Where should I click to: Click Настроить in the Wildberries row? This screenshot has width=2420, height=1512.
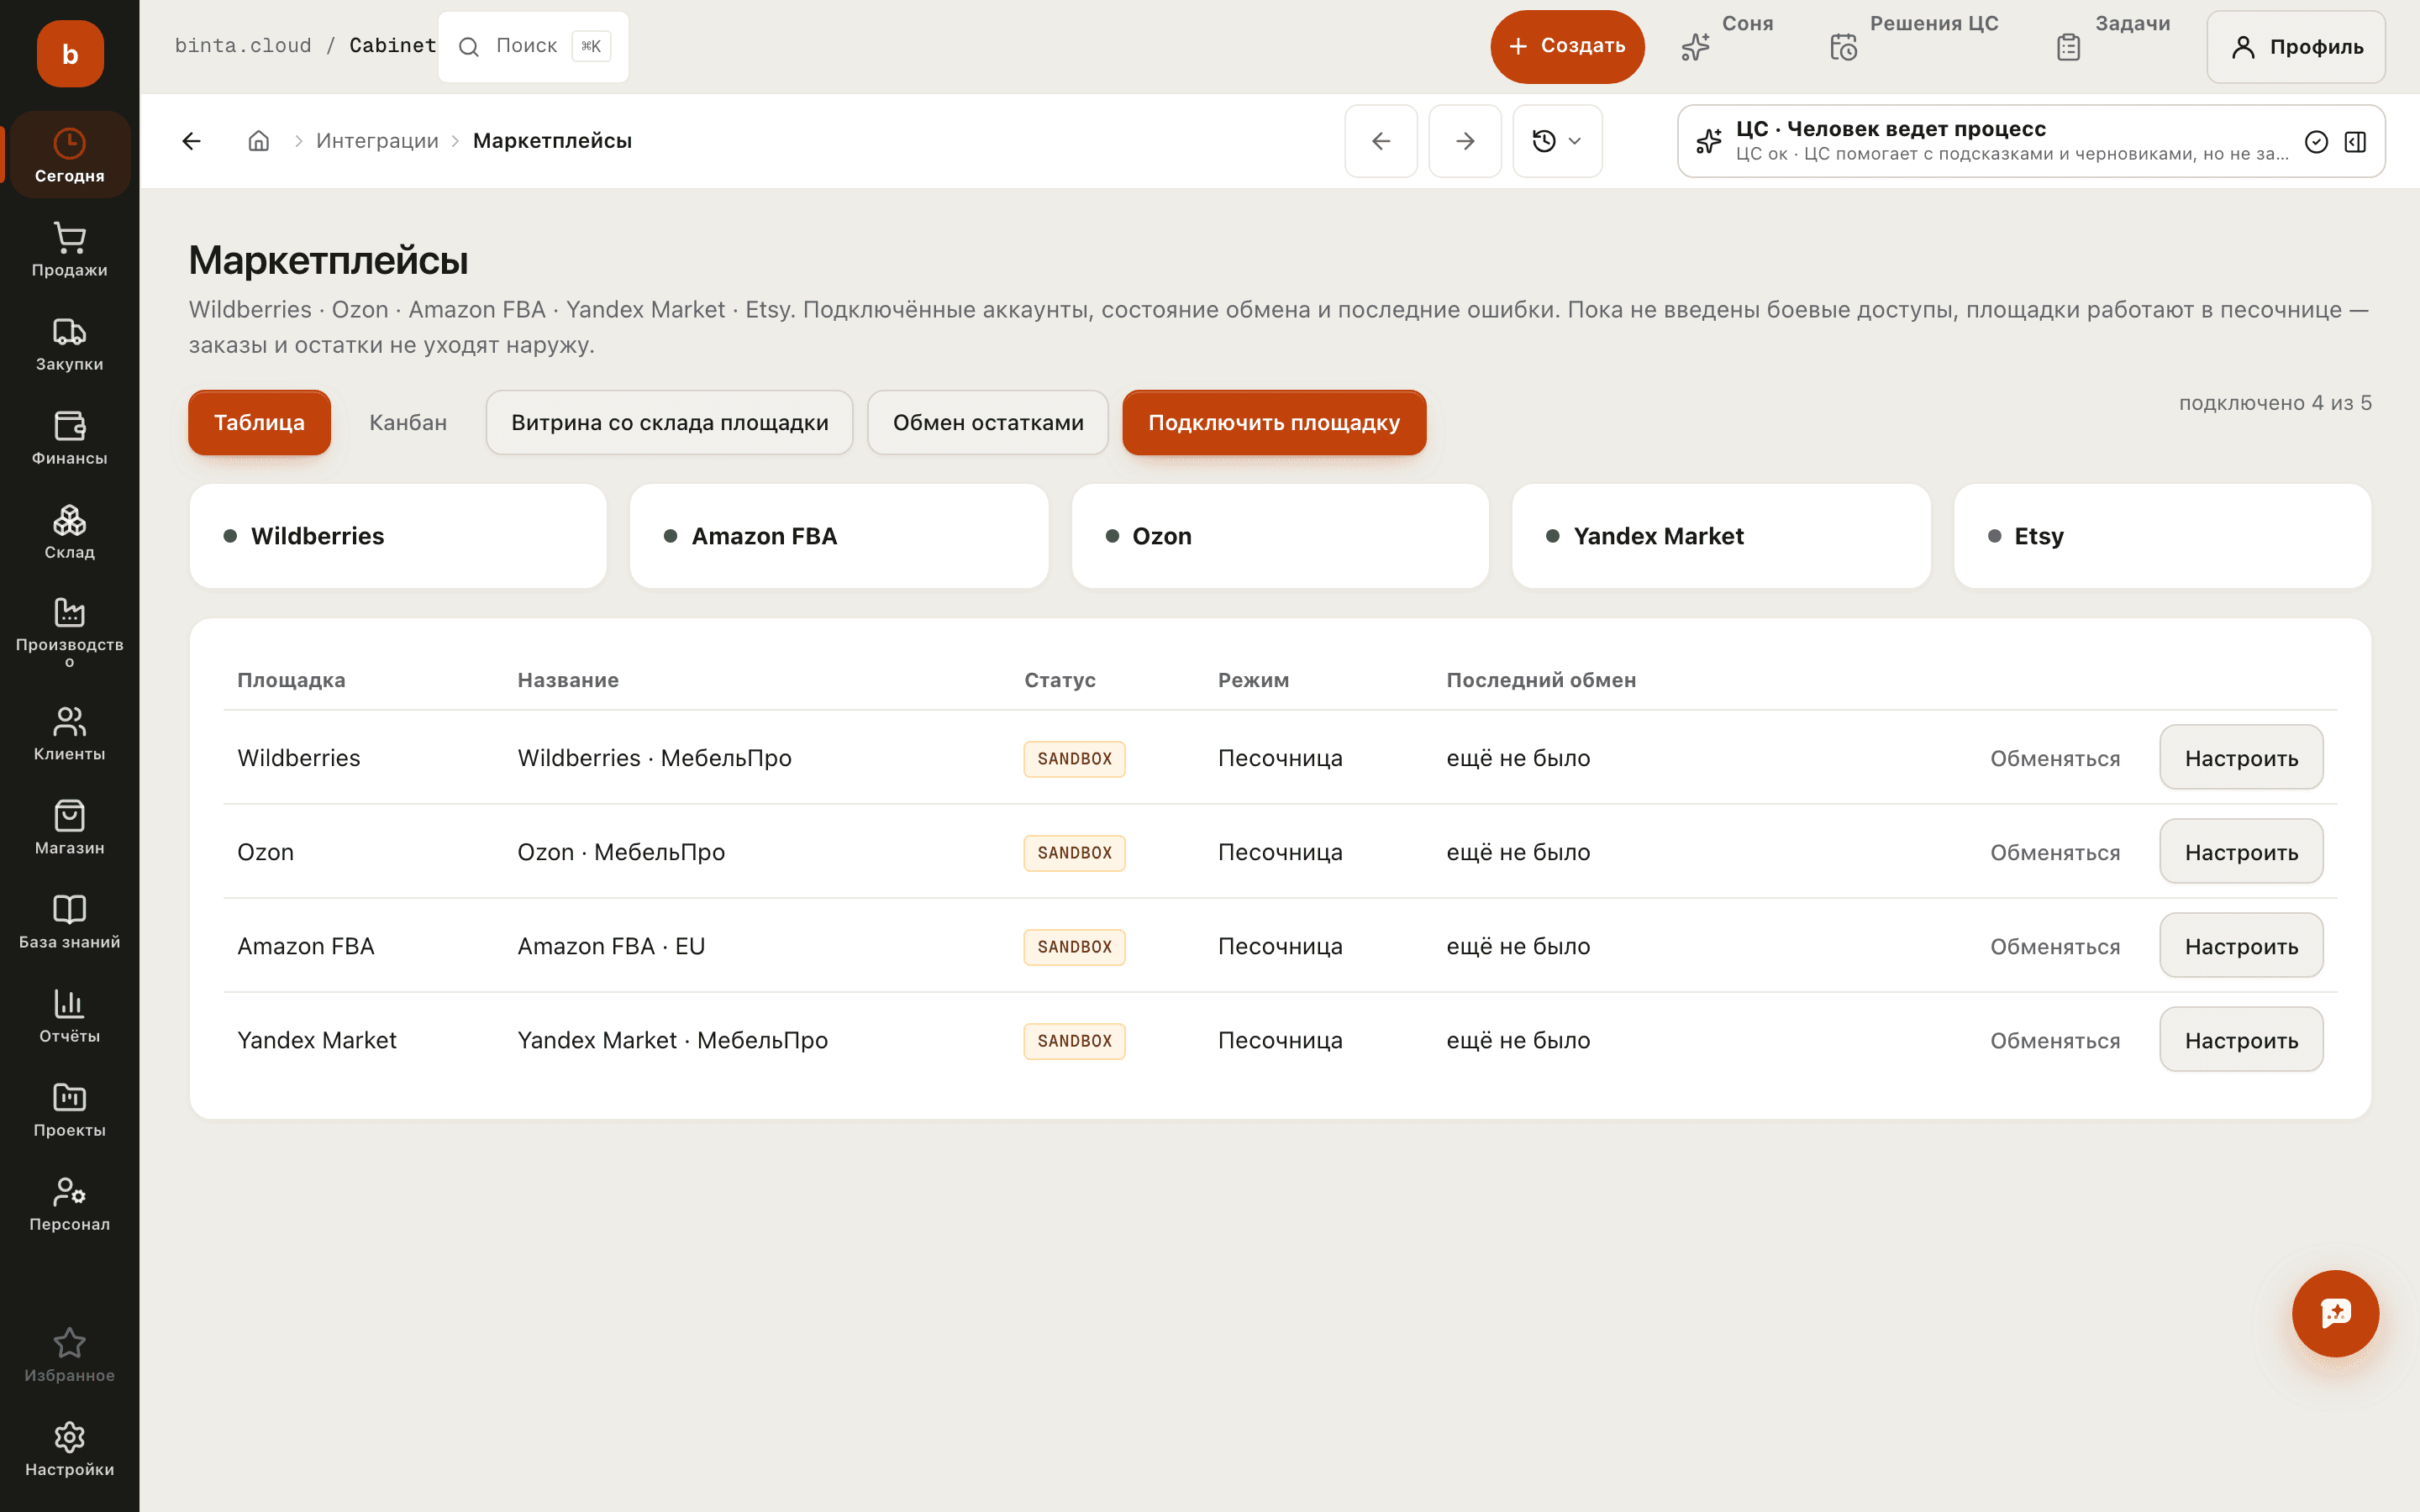coord(2241,758)
